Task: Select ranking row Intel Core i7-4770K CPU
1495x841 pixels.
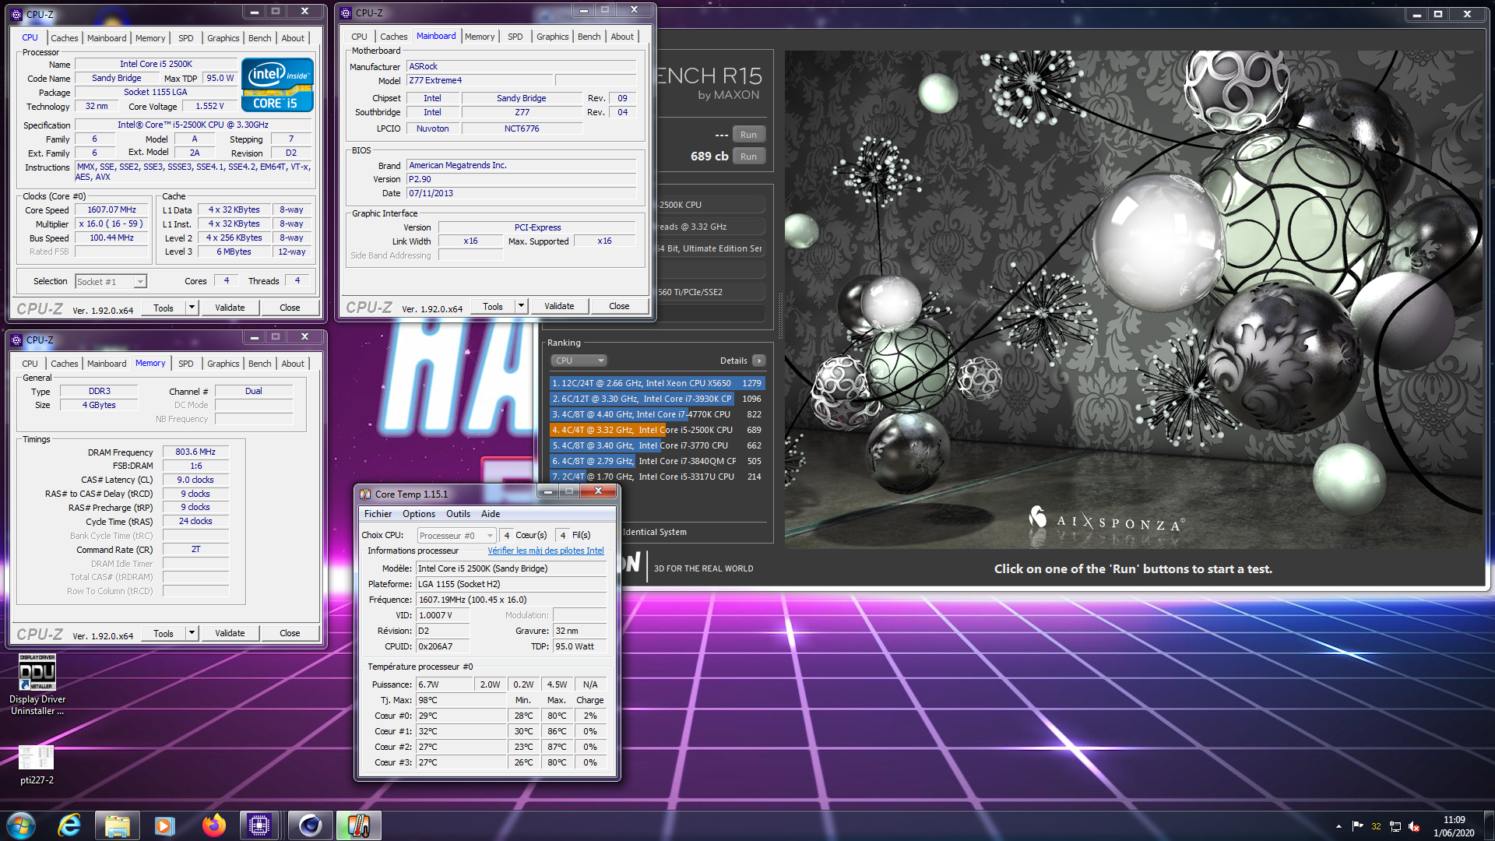Action: 656,414
